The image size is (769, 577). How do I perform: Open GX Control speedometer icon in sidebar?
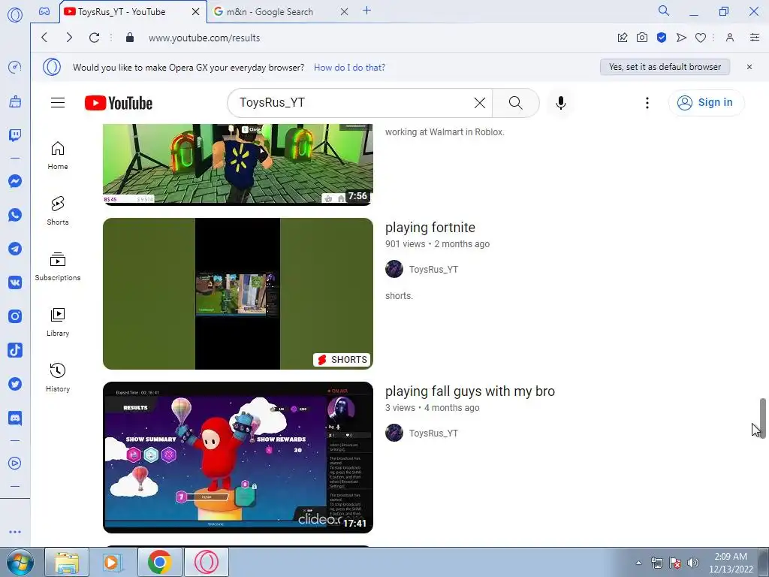(x=15, y=67)
